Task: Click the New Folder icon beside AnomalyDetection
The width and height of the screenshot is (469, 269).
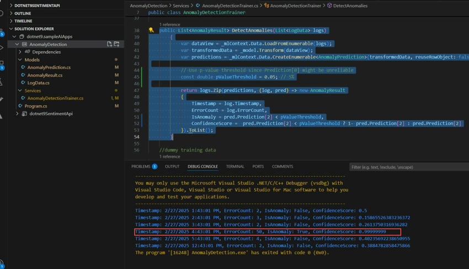Action: (116, 44)
